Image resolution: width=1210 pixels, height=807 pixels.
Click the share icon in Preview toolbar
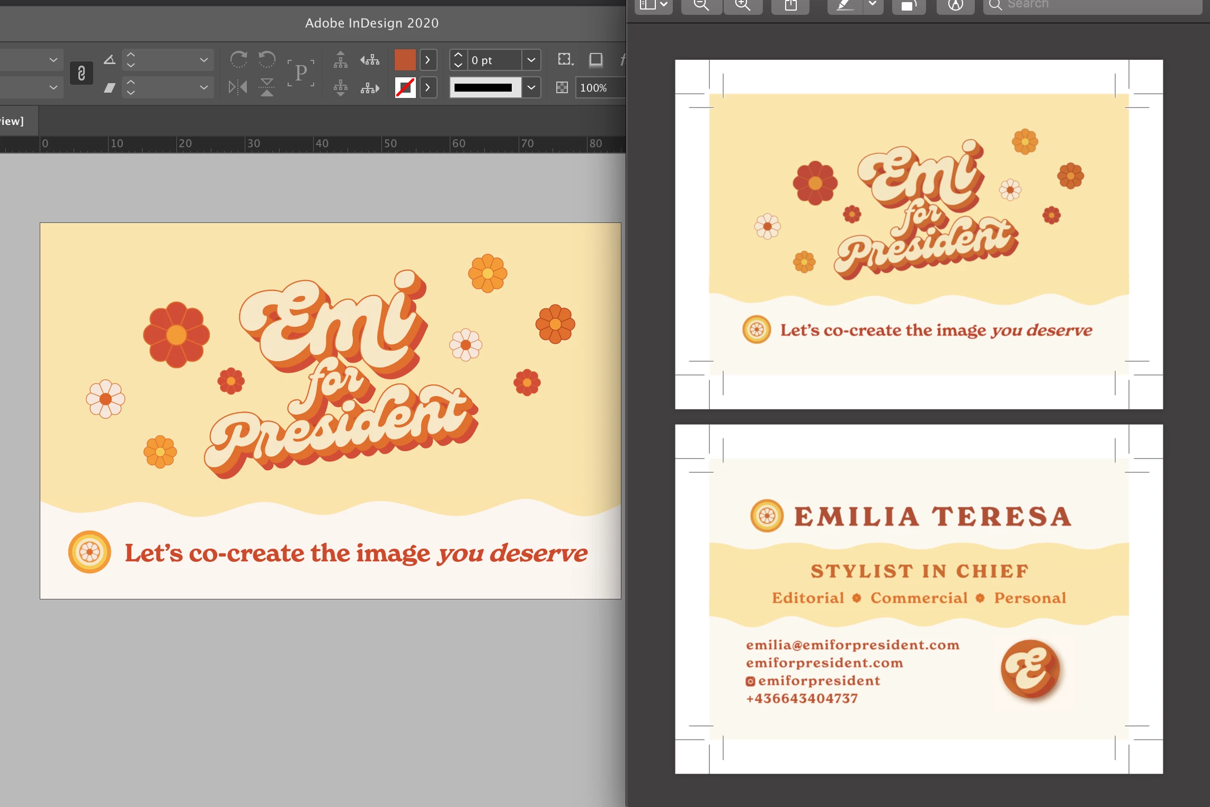tap(790, 5)
